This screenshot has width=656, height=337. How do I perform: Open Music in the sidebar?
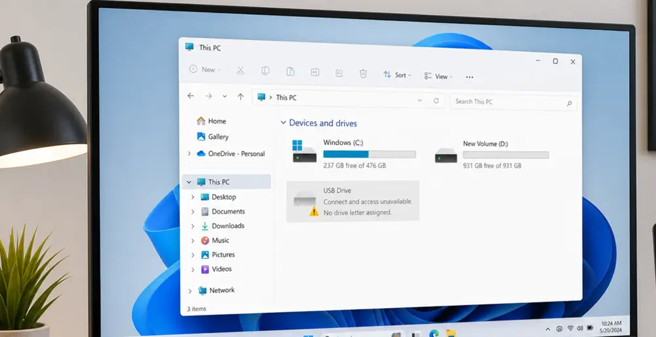215,241
